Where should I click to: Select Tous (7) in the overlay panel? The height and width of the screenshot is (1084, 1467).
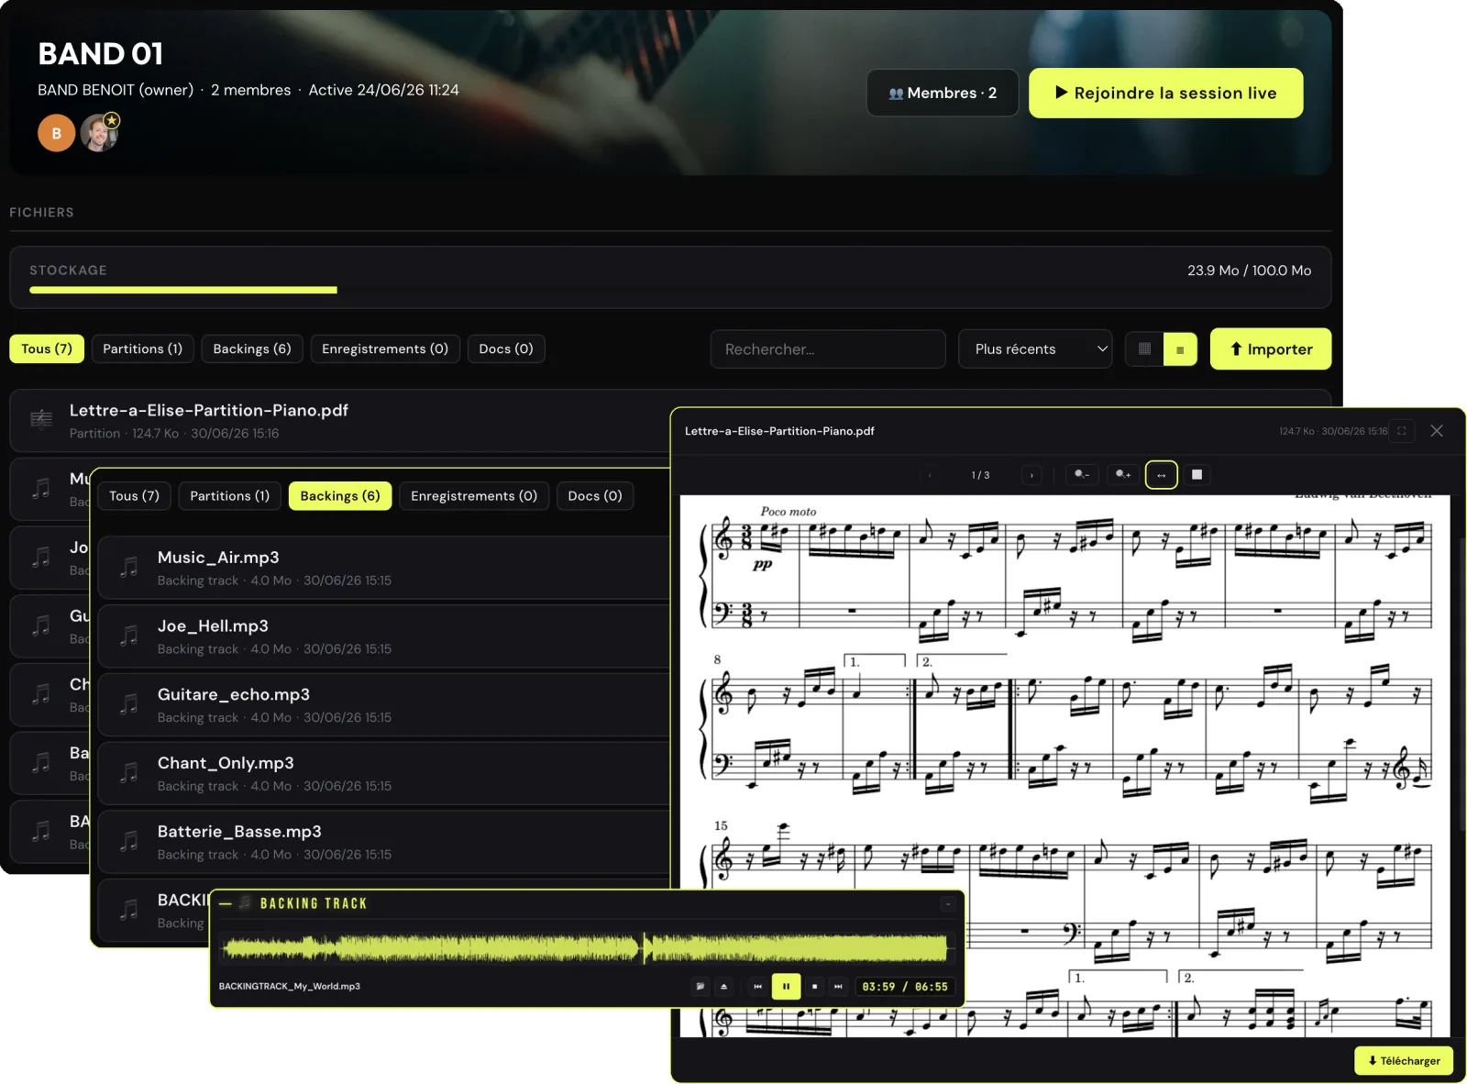[x=134, y=496]
